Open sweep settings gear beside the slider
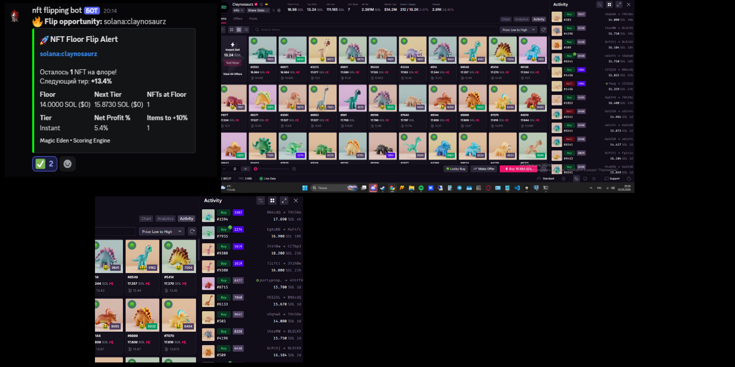The image size is (735, 367). tap(294, 169)
